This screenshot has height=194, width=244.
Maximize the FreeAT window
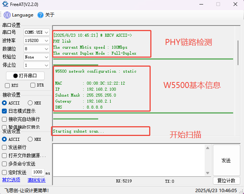(x=218, y=4)
